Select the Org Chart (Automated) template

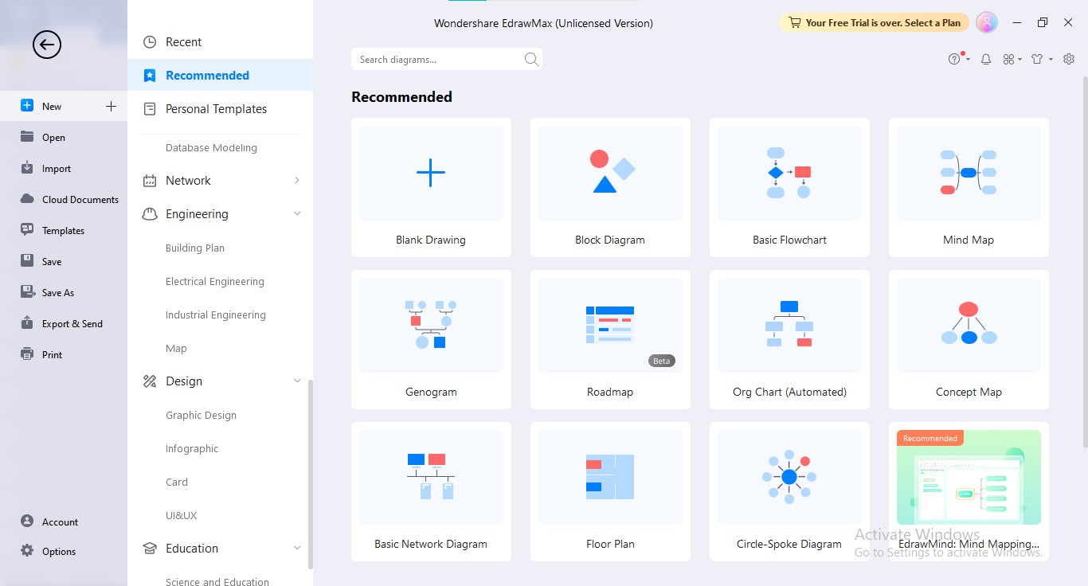789,340
